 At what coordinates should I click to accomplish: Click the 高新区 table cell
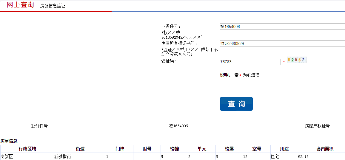click(7, 156)
